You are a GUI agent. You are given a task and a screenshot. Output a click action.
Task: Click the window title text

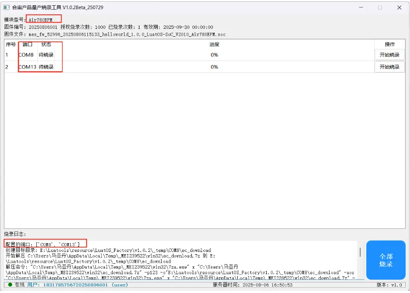(x=58, y=7)
